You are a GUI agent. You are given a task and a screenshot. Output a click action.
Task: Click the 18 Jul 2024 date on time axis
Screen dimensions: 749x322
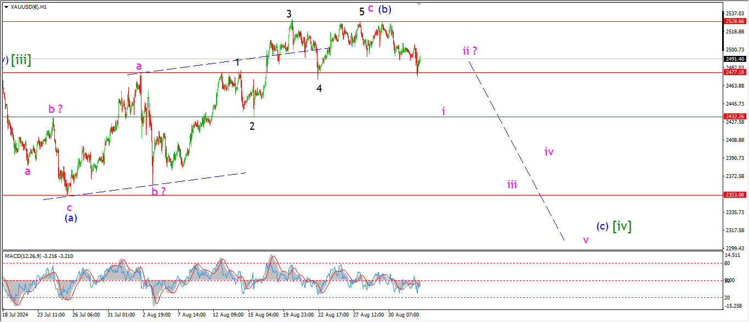15,315
